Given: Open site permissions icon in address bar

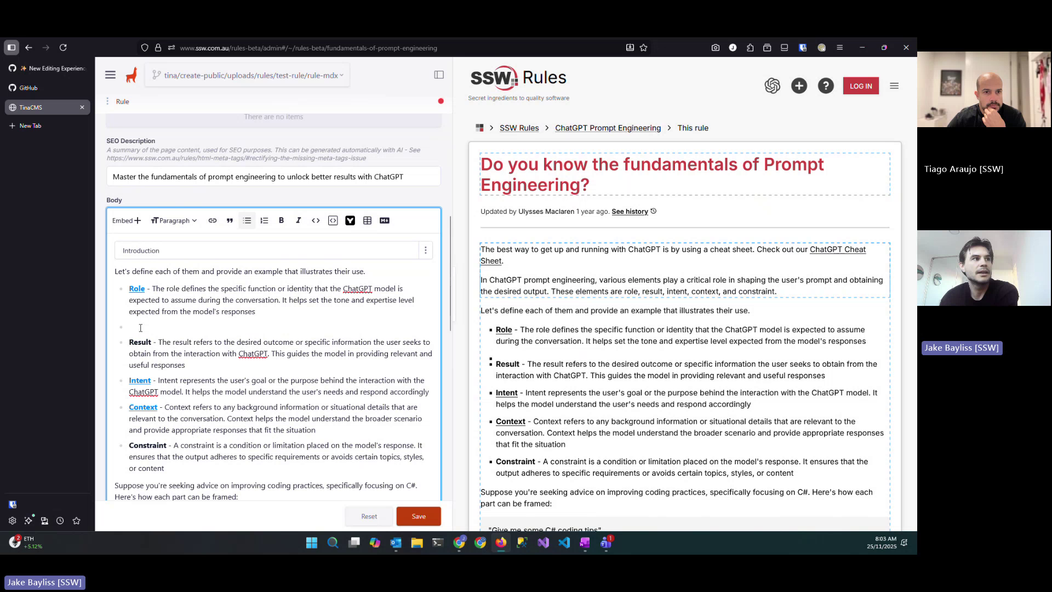Looking at the screenshot, I should (x=171, y=48).
